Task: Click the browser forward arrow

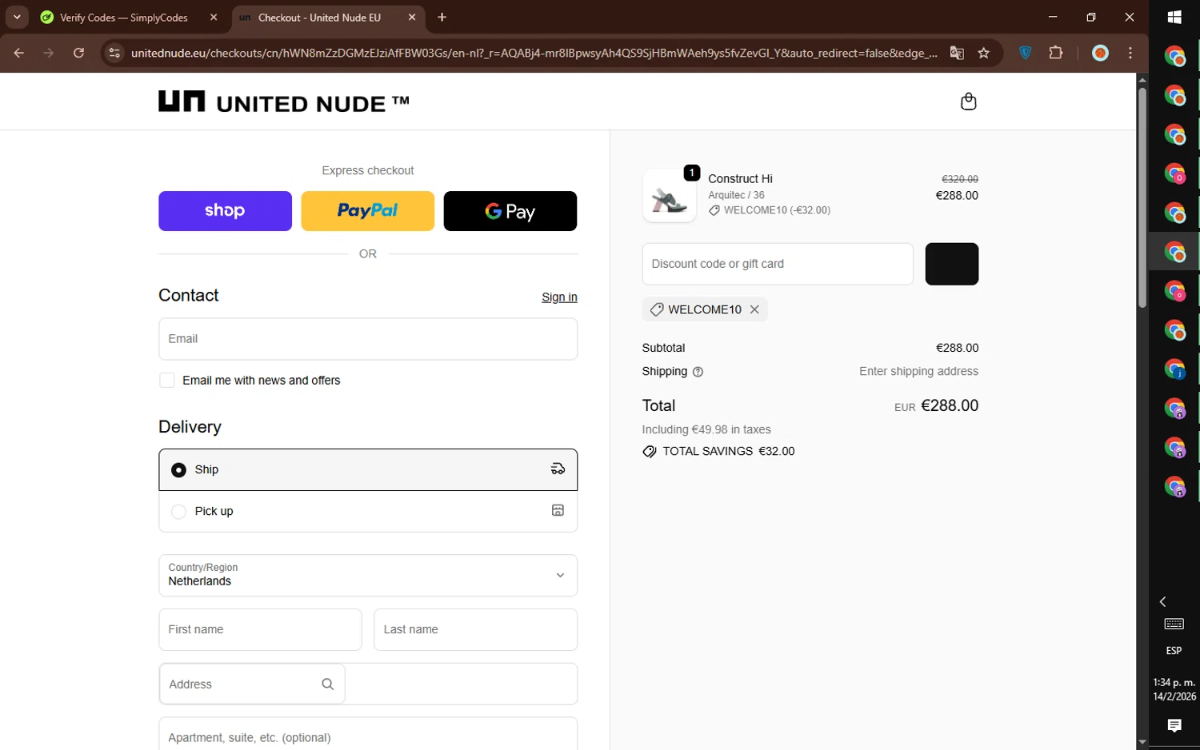Action: pos(49,53)
